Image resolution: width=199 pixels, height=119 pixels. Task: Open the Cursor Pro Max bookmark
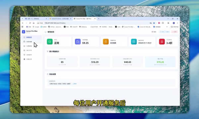[x=128, y=27]
